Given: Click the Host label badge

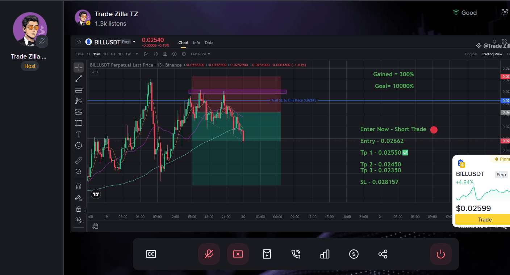Looking at the screenshot, I should tap(30, 66).
